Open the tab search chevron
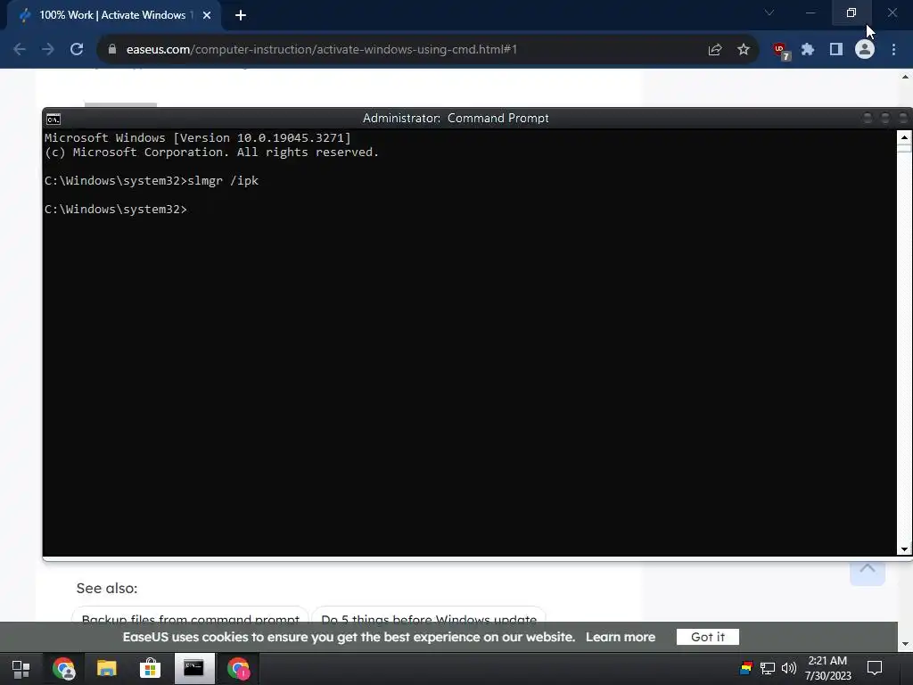The width and height of the screenshot is (913, 685). [769, 12]
